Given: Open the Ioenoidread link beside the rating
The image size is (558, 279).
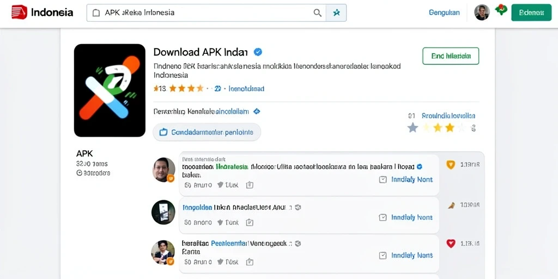Looking at the screenshot, I should point(246,89).
